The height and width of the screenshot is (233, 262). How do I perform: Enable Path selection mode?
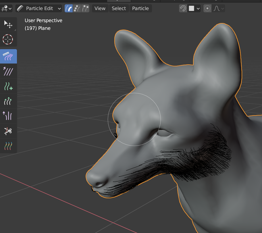click(x=69, y=8)
